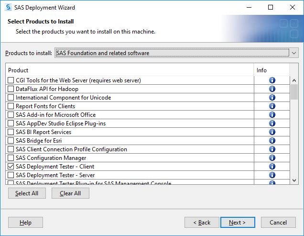Enable SAS Configuration Manager checkbox

click(11, 157)
